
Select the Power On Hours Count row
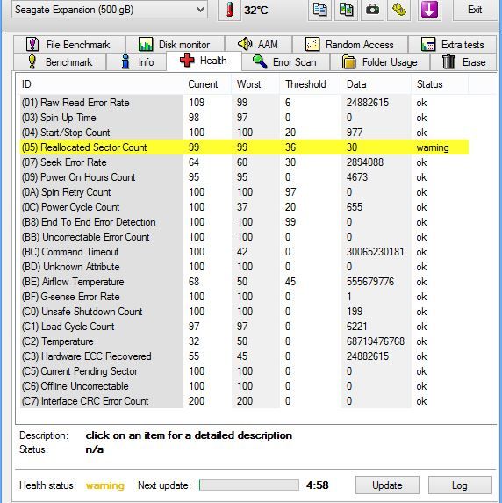click(244, 177)
